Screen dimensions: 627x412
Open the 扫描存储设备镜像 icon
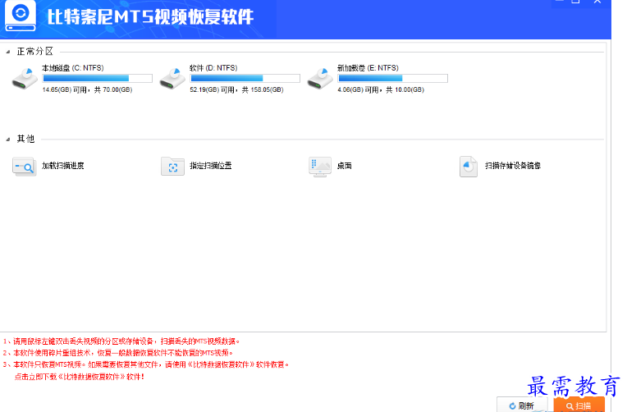(469, 167)
